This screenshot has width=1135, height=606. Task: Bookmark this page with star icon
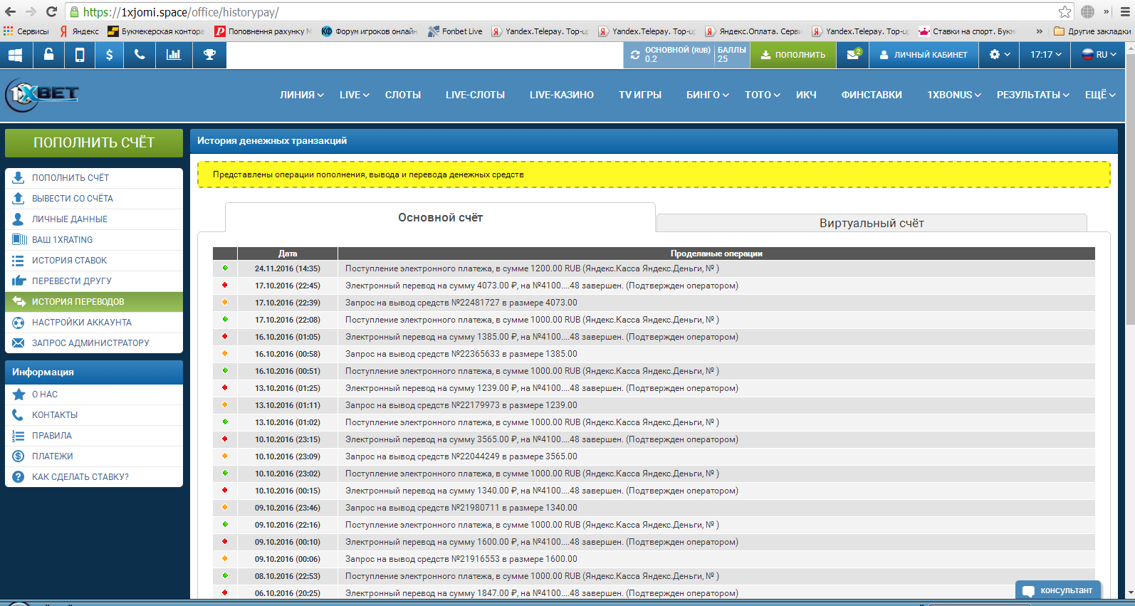point(1065,12)
